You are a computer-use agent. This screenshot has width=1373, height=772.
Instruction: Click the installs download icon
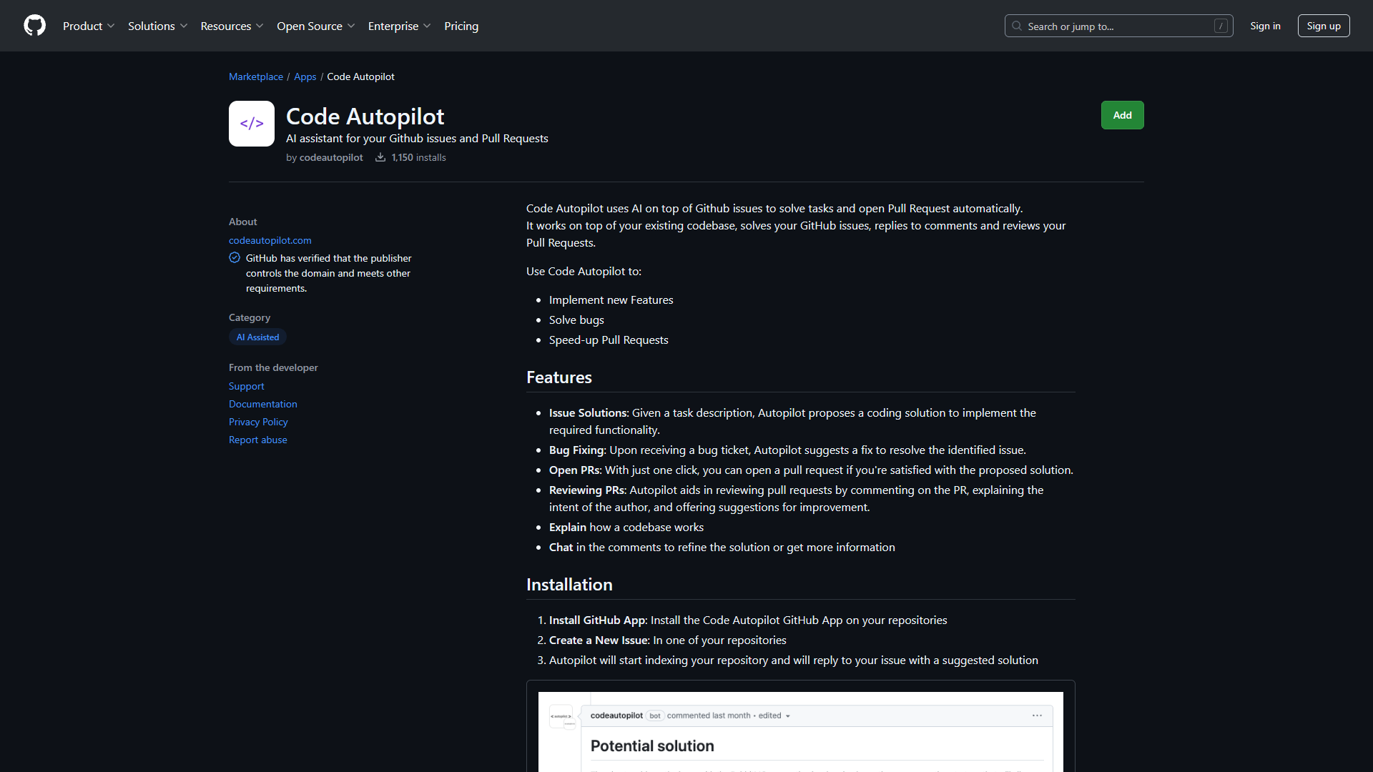tap(380, 157)
